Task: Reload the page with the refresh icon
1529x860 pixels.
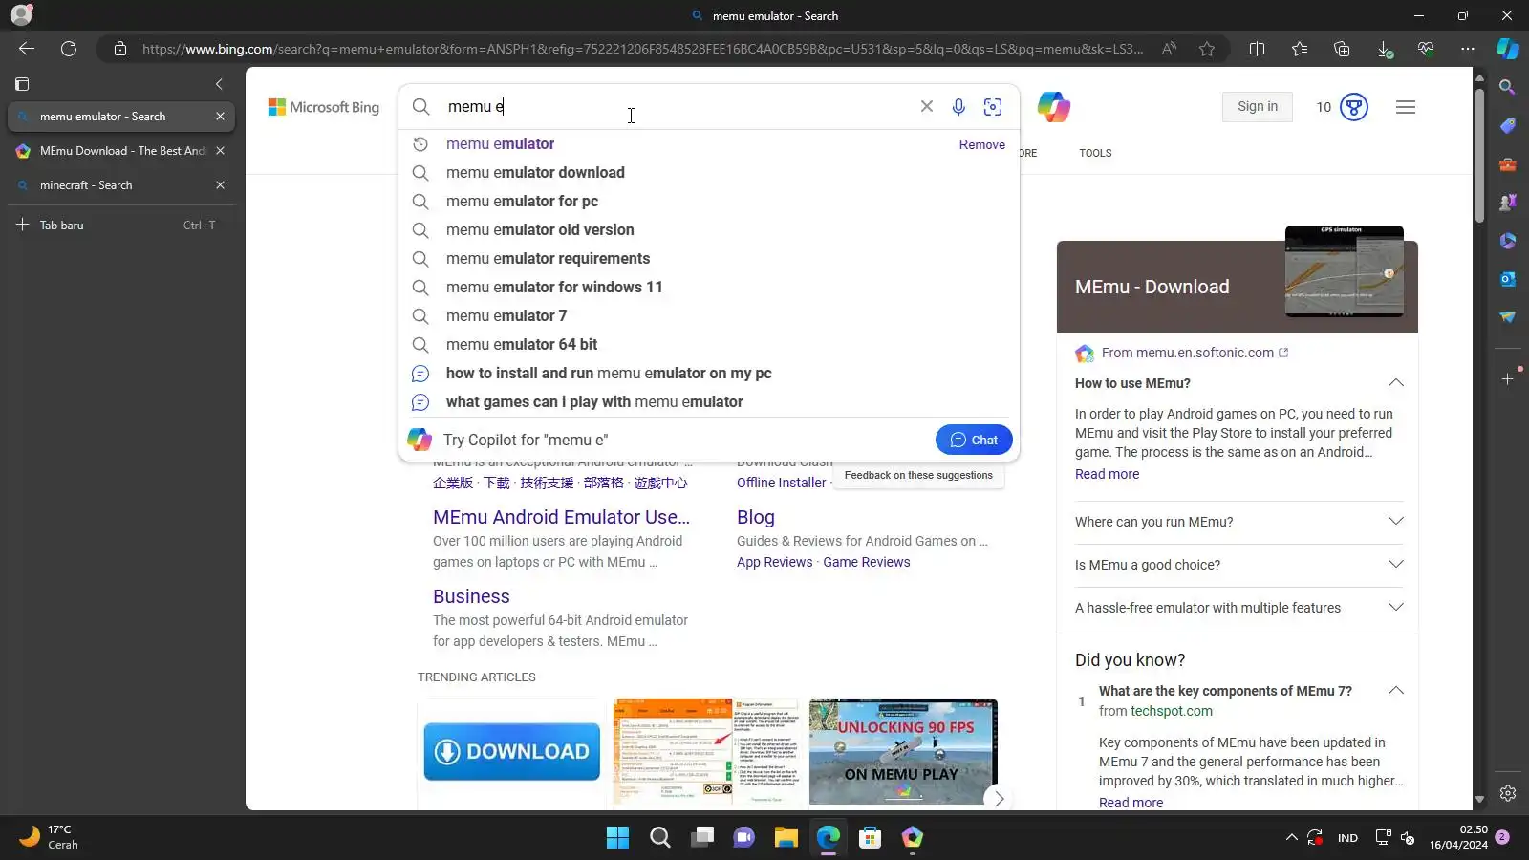Action: point(69,49)
